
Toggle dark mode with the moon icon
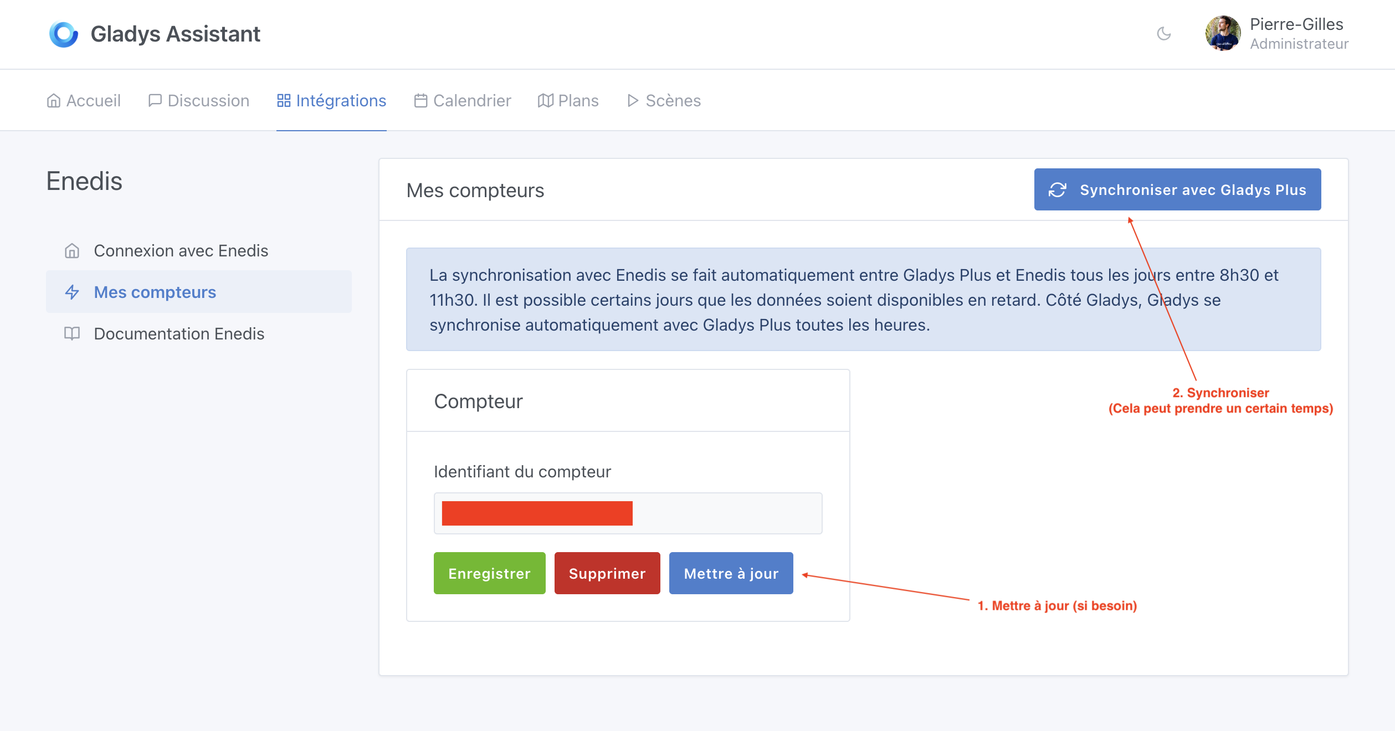[x=1164, y=34]
